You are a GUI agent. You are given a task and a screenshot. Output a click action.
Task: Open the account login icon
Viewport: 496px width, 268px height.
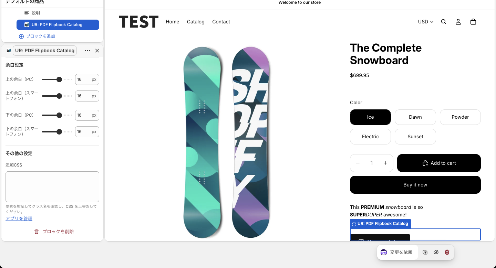click(x=458, y=22)
